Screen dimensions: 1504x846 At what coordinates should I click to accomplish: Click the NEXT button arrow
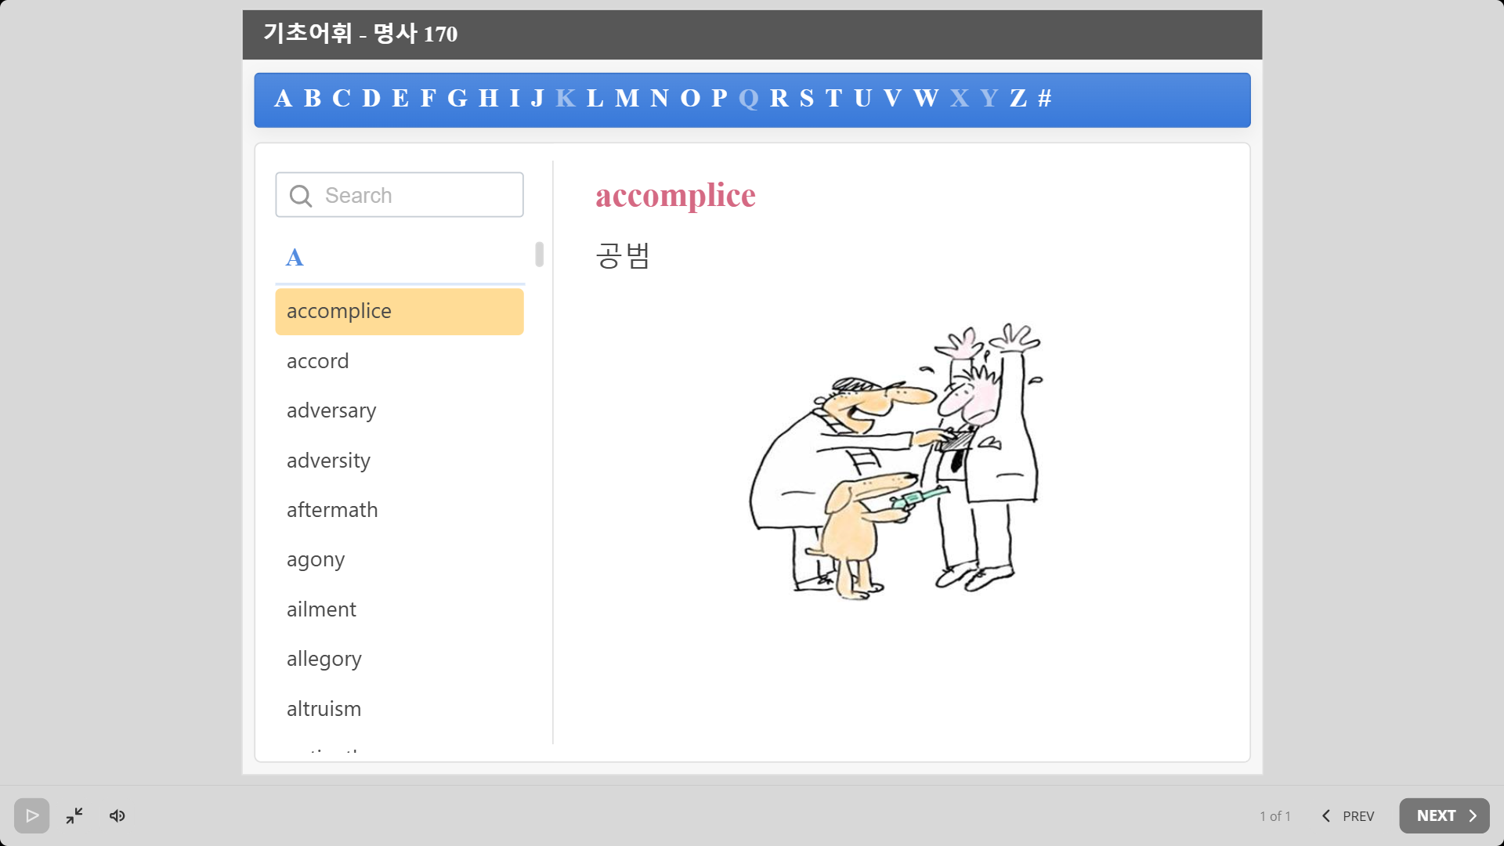pos(1473,815)
